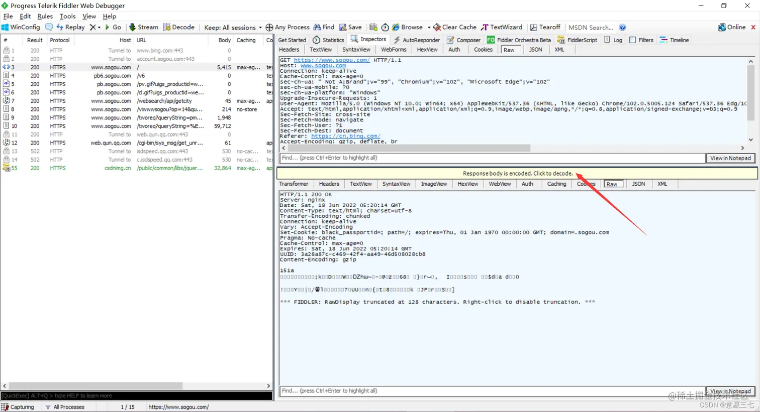Click the session list horizontal scrollbar thumb
The height and width of the screenshot is (412, 760).
[x=96, y=386]
